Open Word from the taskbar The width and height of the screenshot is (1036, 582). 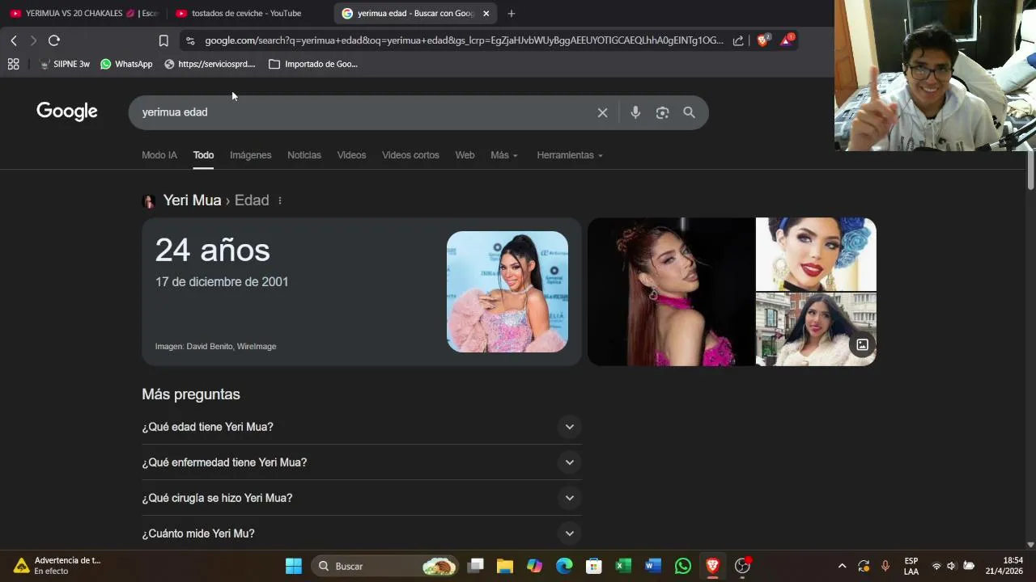(x=653, y=566)
